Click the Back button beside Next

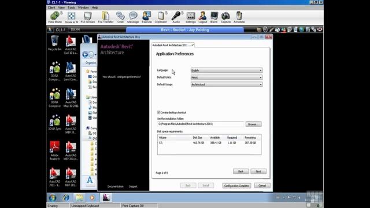(240, 172)
